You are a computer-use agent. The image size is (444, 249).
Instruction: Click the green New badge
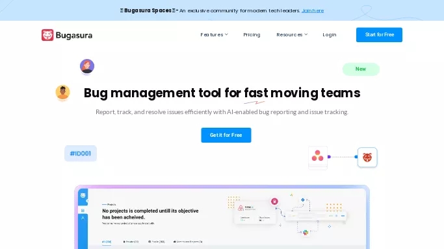pos(361,69)
